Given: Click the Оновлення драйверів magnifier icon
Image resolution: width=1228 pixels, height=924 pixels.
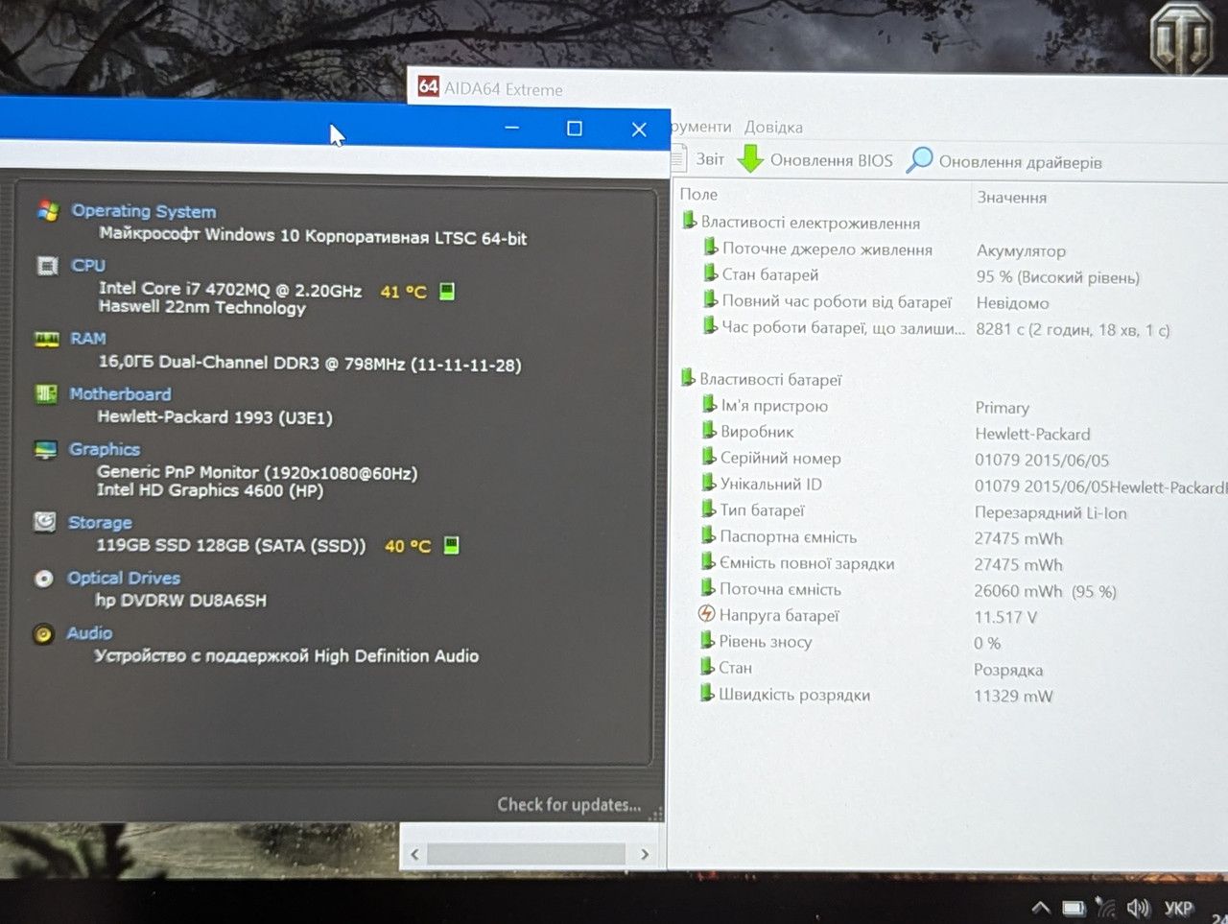Looking at the screenshot, I should point(919,159).
